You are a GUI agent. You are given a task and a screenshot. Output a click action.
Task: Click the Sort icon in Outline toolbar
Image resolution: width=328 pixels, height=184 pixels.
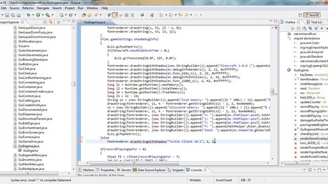pos(304,28)
